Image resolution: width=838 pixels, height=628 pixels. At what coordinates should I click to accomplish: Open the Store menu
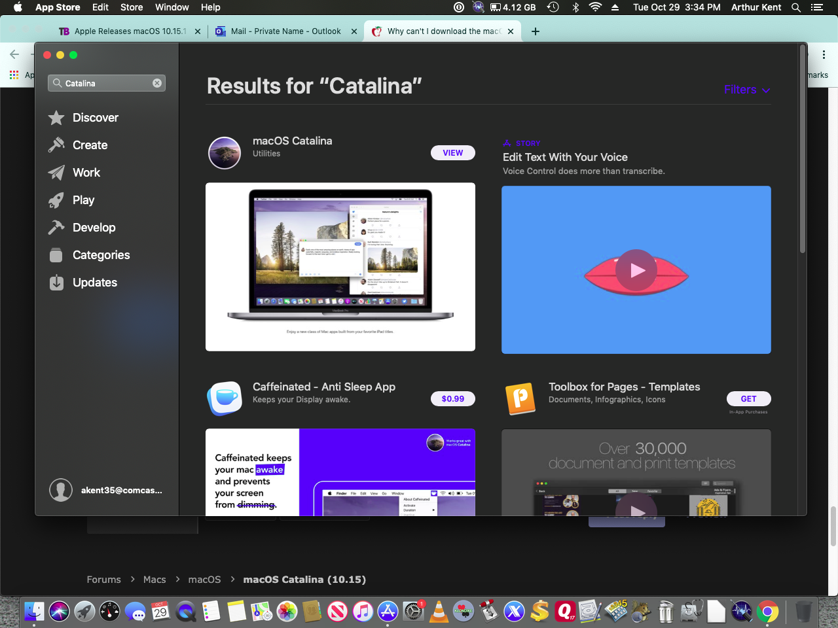132,7
